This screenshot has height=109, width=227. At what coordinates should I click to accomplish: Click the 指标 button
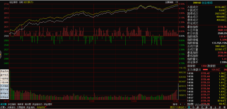(175, 104)
